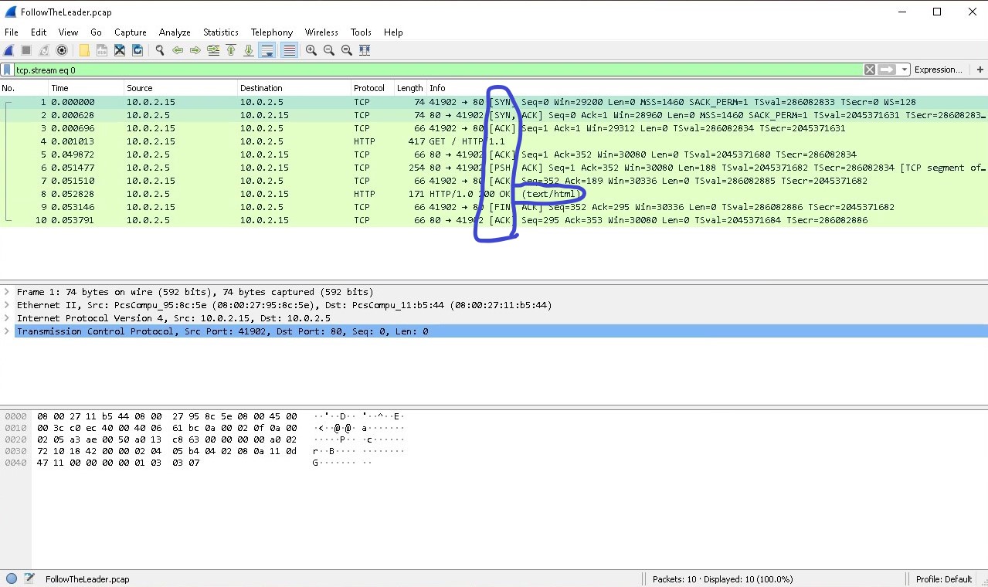The height and width of the screenshot is (587, 988).
Task: Close this capture file icon
Action: click(120, 50)
